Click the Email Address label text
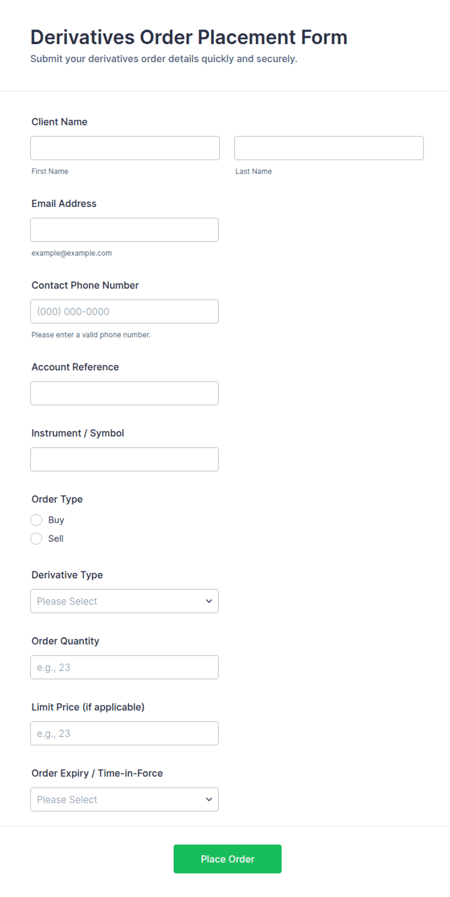Image resolution: width=450 pixels, height=897 pixels. 64,204
